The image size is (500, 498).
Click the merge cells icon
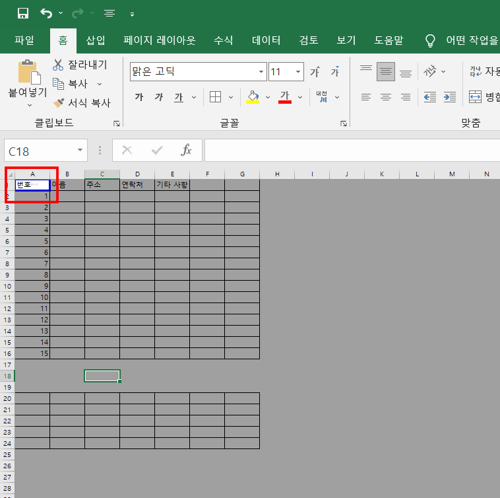[x=475, y=96]
